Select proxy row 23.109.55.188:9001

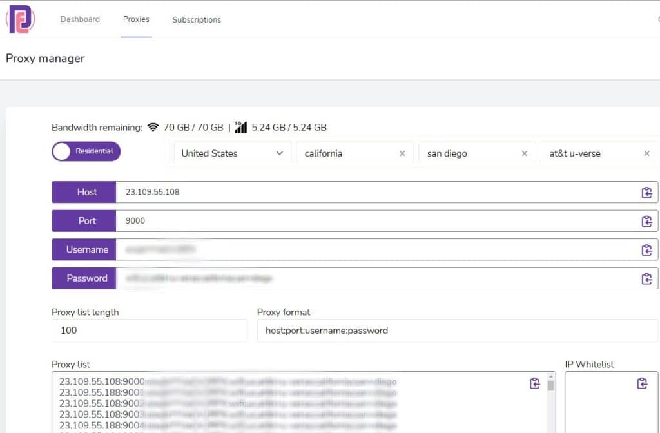(x=228, y=392)
